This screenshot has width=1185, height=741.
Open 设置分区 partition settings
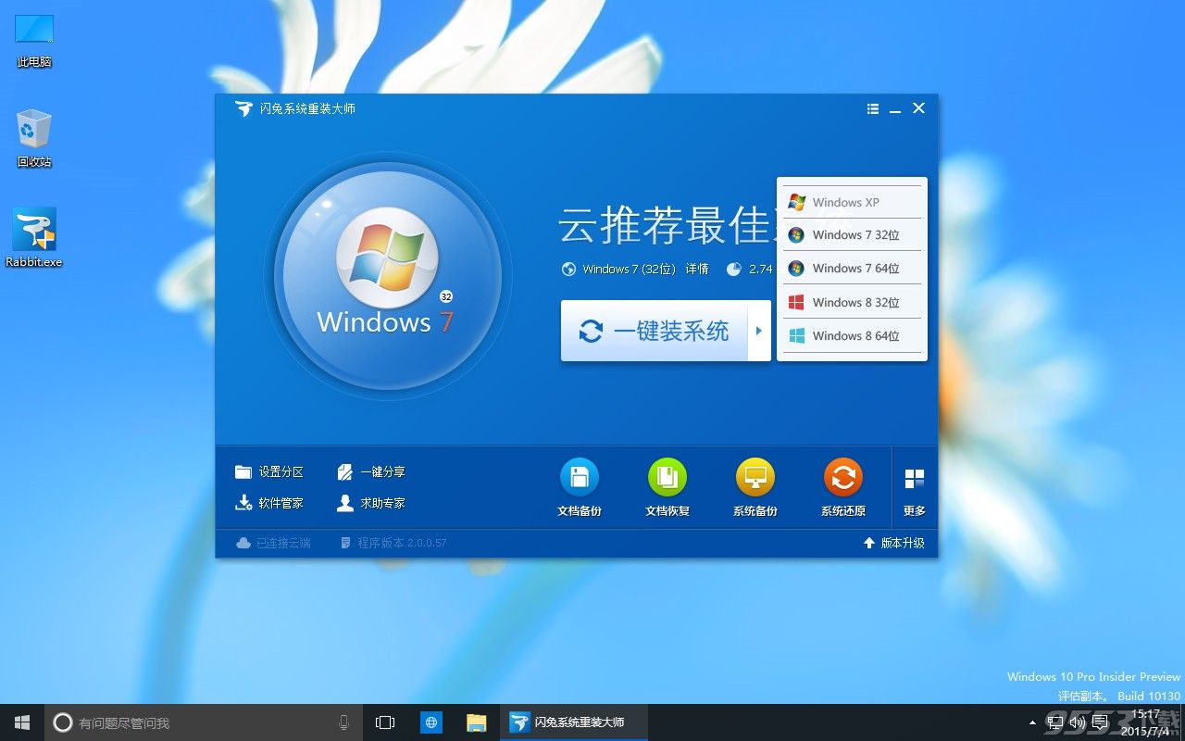269,472
